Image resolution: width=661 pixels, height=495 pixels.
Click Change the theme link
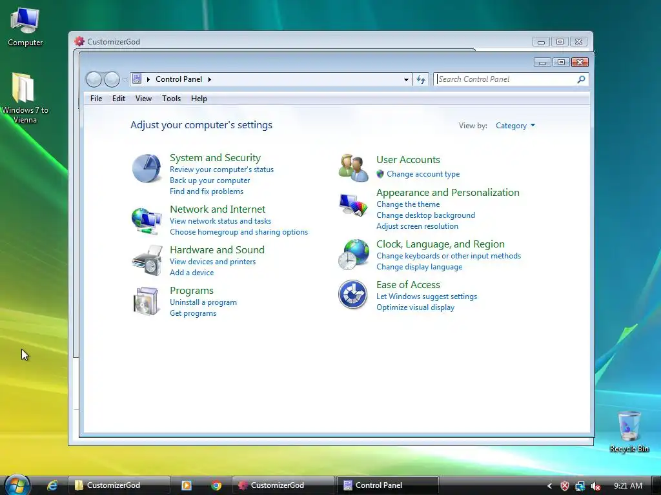click(408, 204)
